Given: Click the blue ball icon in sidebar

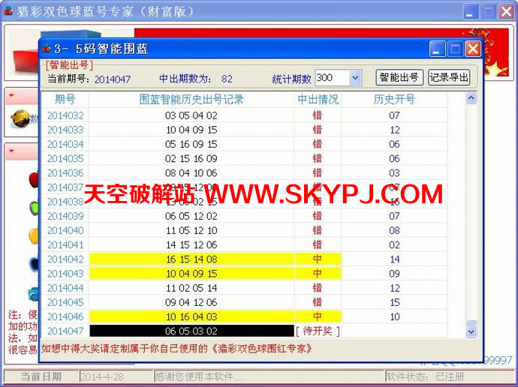Looking at the screenshot, I should coord(34,264).
